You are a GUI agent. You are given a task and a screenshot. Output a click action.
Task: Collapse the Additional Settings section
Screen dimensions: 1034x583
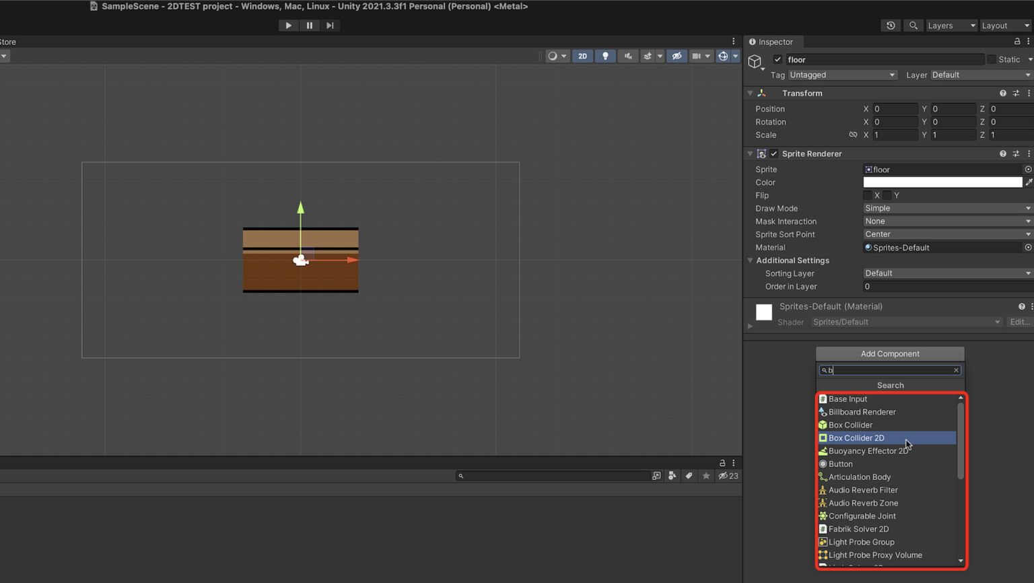(x=751, y=261)
